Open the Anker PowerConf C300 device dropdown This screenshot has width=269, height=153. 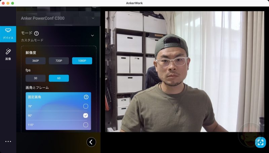(58, 18)
